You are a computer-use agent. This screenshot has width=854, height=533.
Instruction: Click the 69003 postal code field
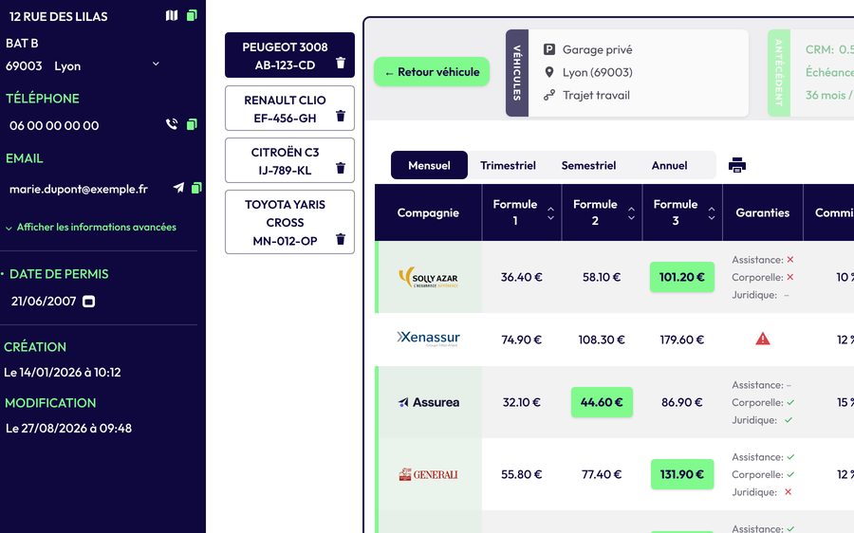click(24, 65)
